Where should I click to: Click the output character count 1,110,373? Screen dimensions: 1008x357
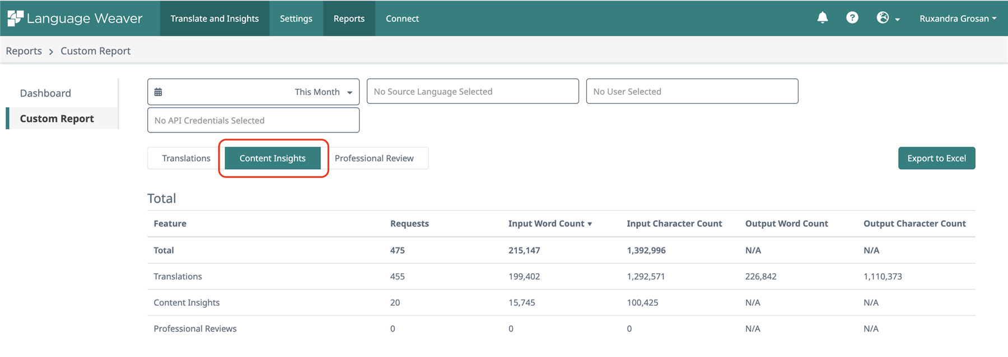(x=883, y=277)
